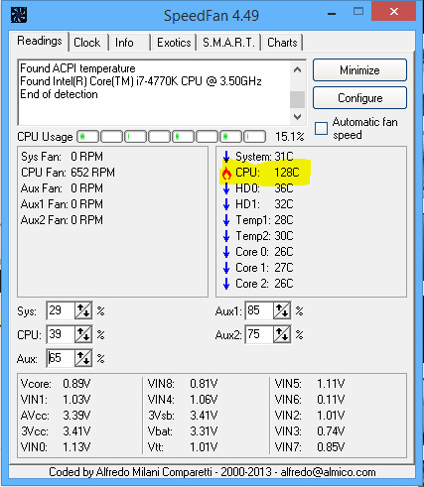Viewport: 424px width, 487px height.
Task: Select the 'Sys Fan: 0 RPM' reading
Action: click(x=62, y=157)
